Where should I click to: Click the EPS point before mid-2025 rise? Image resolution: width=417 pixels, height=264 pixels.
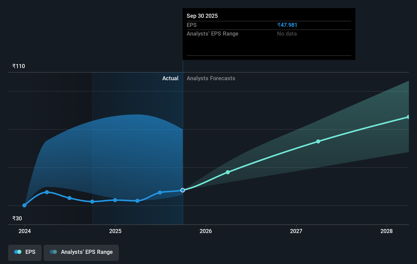(x=137, y=201)
